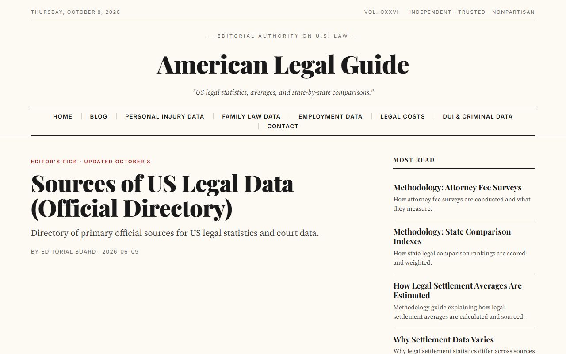
Task: Navigate to Legal Costs
Action: coord(402,116)
